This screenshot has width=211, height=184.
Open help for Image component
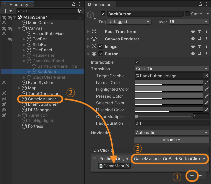193,46
